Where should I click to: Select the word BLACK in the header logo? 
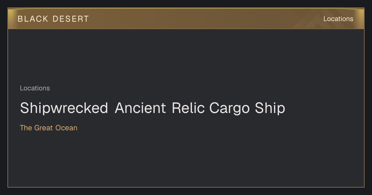(x=33, y=19)
